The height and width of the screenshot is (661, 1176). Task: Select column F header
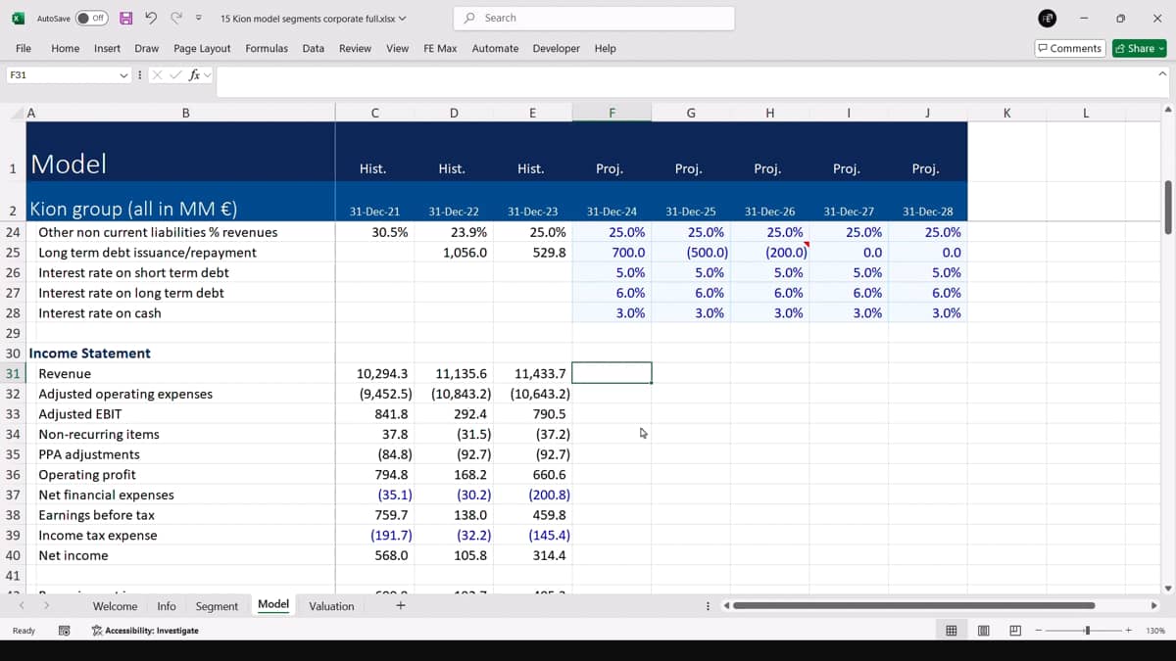tap(612, 113)
